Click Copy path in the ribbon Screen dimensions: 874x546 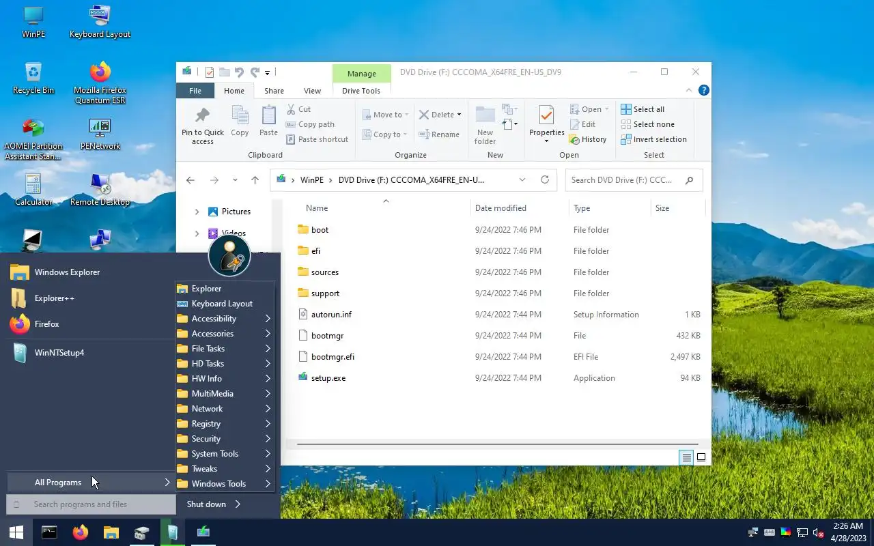(310, 124)
